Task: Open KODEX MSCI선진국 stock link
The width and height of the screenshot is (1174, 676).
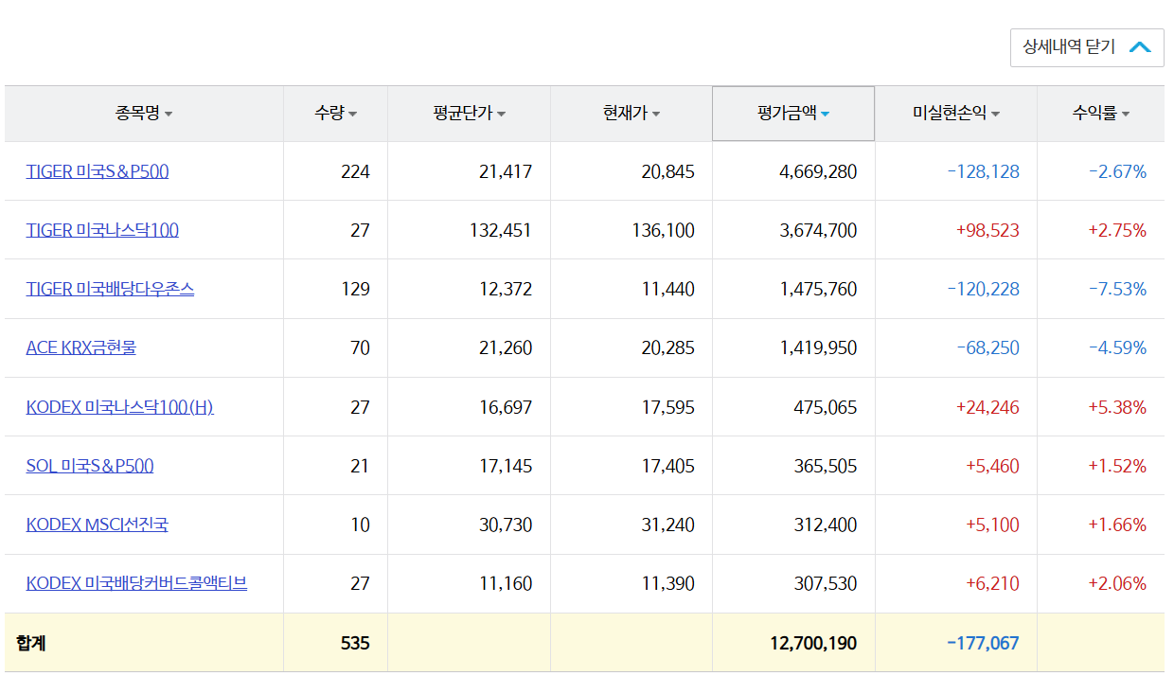Action: [x=97, y=525]
